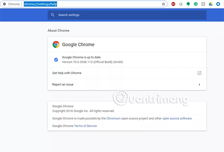Open the open source software link
The width and height of the screenshot is (224, 152).
pos(177,118)
